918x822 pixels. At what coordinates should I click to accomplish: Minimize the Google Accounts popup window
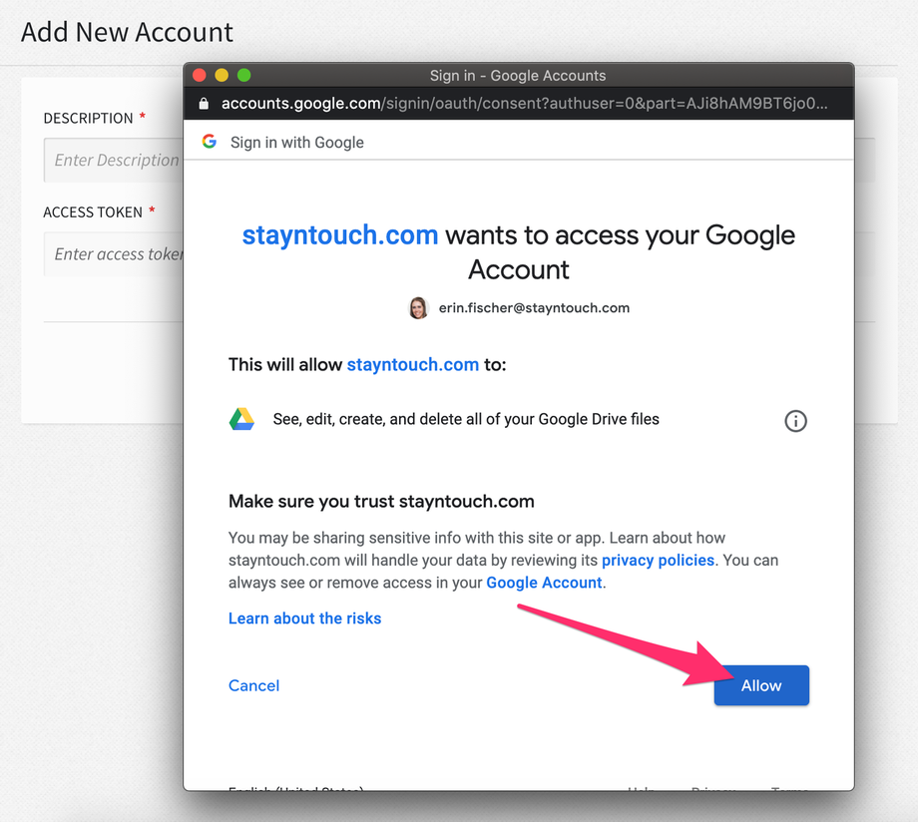(x=222, y=75)
